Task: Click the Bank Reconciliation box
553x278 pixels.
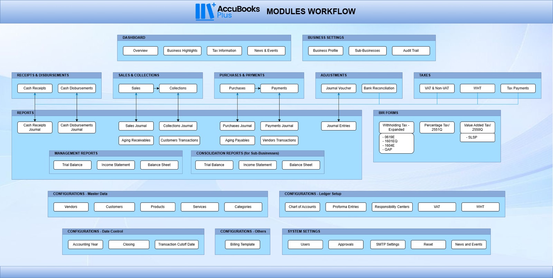Action: click(x=379, y=88)
